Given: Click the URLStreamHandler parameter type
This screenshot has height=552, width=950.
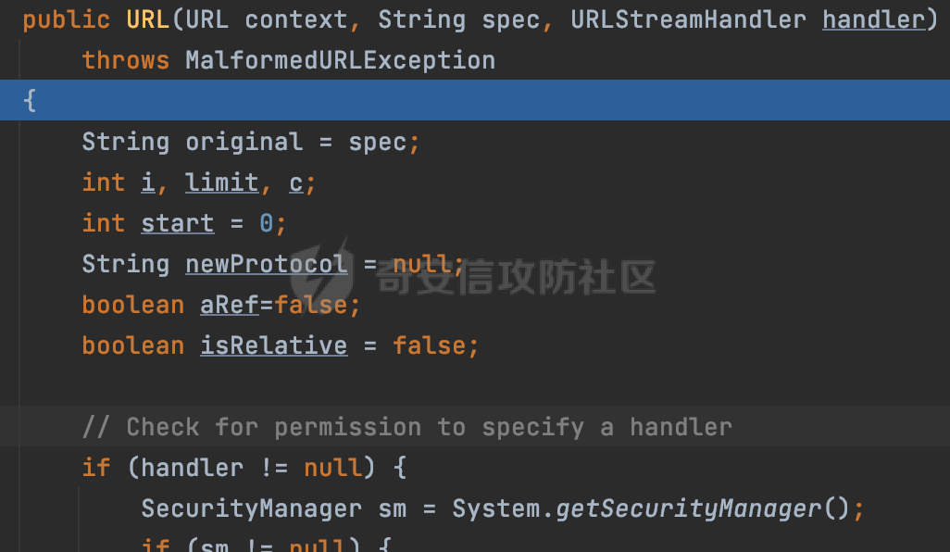Looking at the screenshot, I should click(x=688, y=19).
